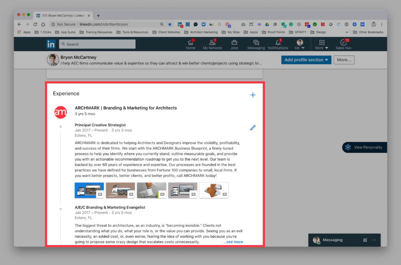401x265 pixels.
Task: Click 'A/E/C Branding & Marketing Evangelist' title
Action: click(110, 207)
